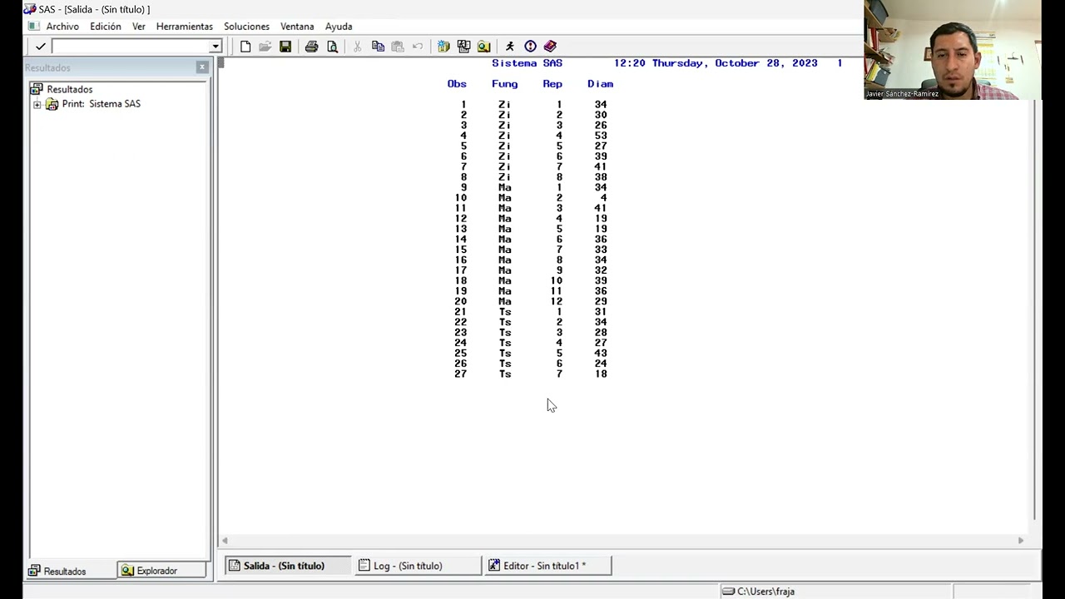Viewport: 1065px width, 599px height.
Task: Click the Resultados root node icon
Action: tap(37, 89)
